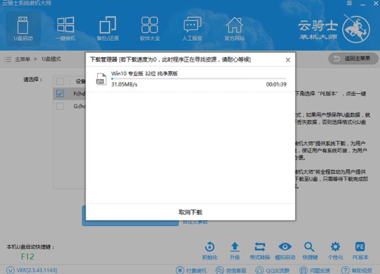
Task: Click the 返回主菜单 button
Action: point(353,58)
